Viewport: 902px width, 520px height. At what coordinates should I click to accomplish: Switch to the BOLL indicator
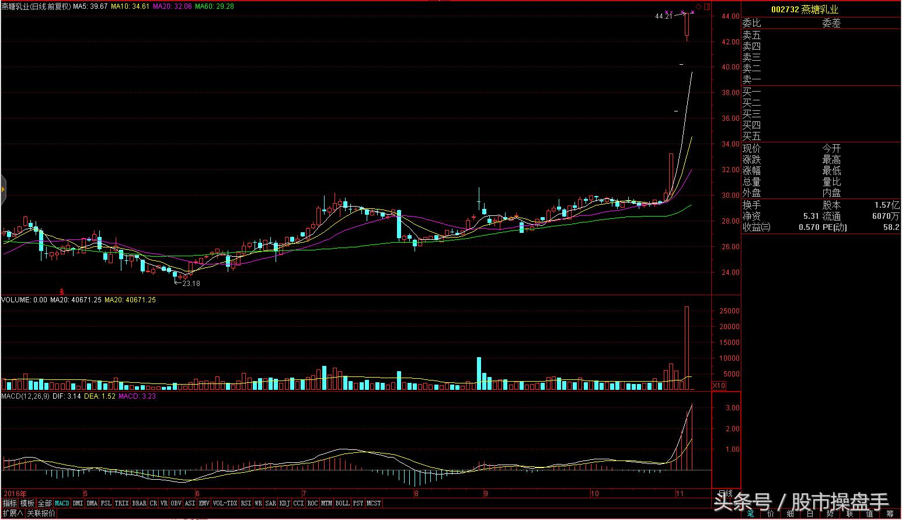pos(342,503)
